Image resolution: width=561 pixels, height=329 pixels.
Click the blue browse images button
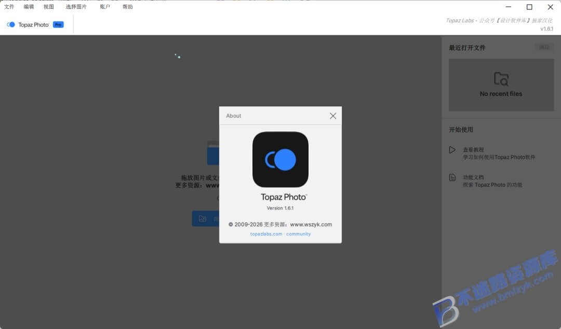click(206, 218)
